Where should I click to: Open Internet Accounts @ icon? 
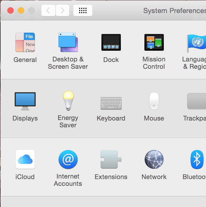68,159
